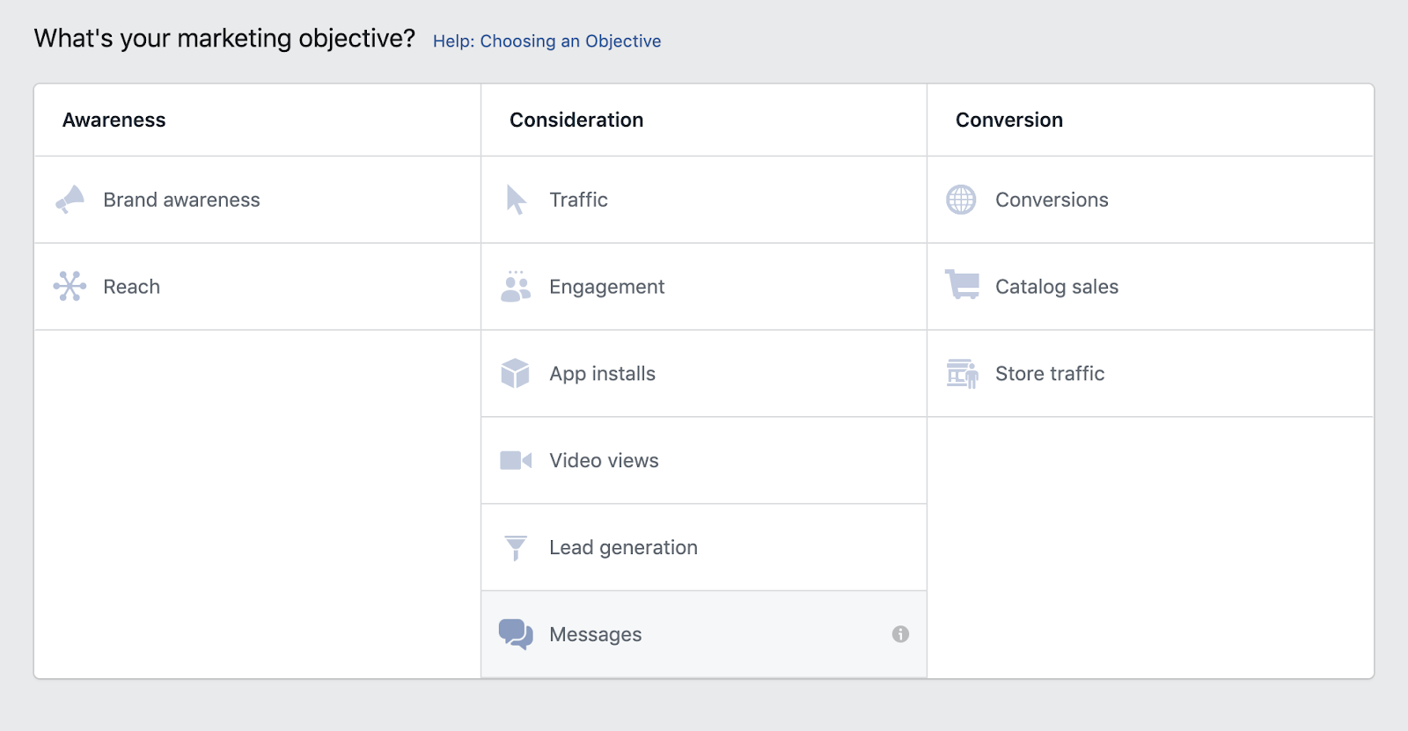Select Lead generation objective text
The image size is (1408, 731).
point(623,547)
